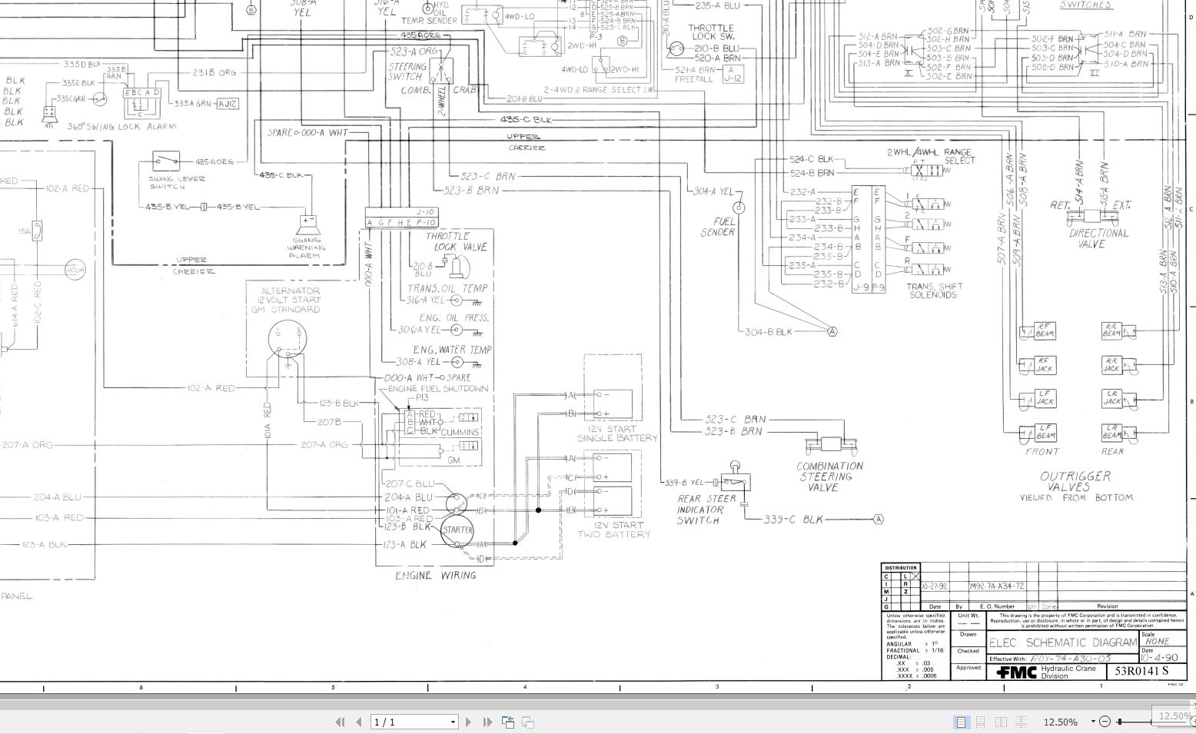Screen dimensions: 1196x734
Task: Go to the next page
Action: coord(468,722)
